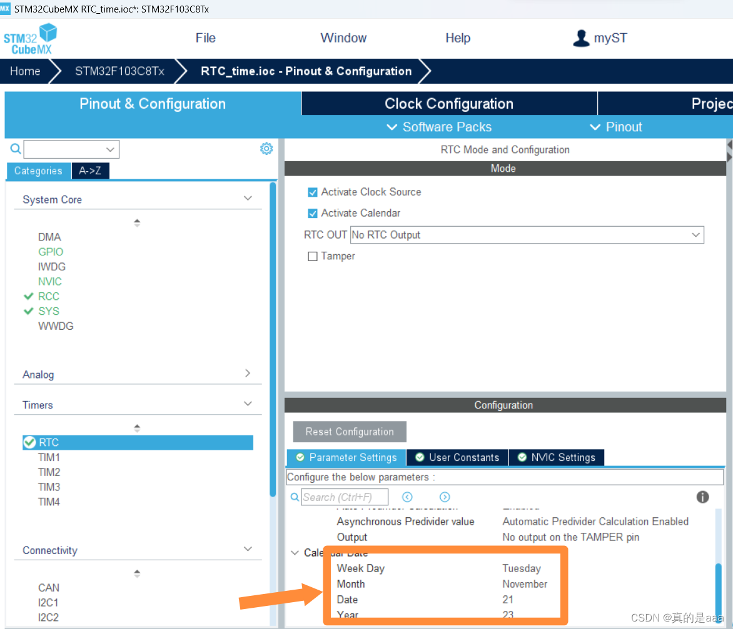The height and width of the screenshot is (629, 733).
Task: Open the NVIC Settings tab
Action: coord(556,457)
